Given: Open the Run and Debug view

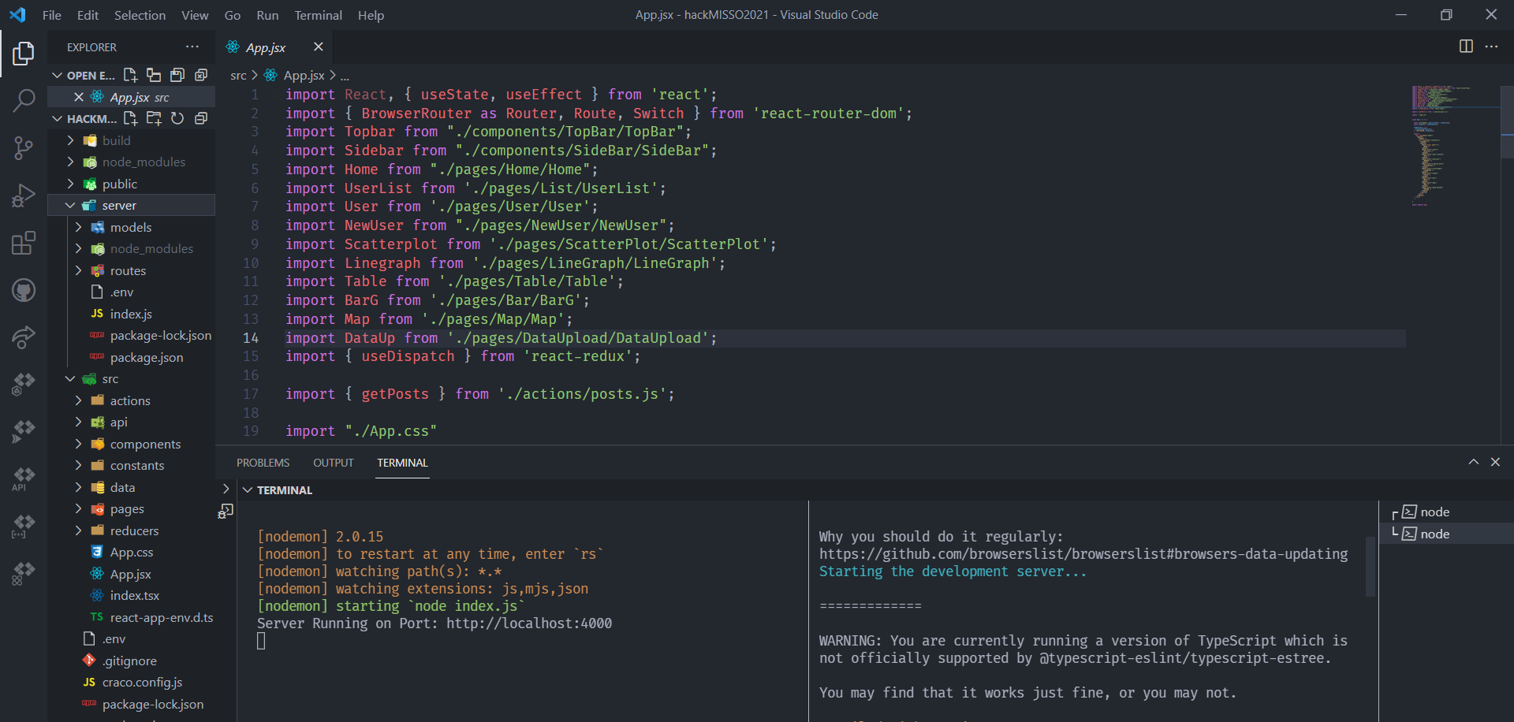Looking at the screenshot, I should pyautogui.click(x=24, y=195).
